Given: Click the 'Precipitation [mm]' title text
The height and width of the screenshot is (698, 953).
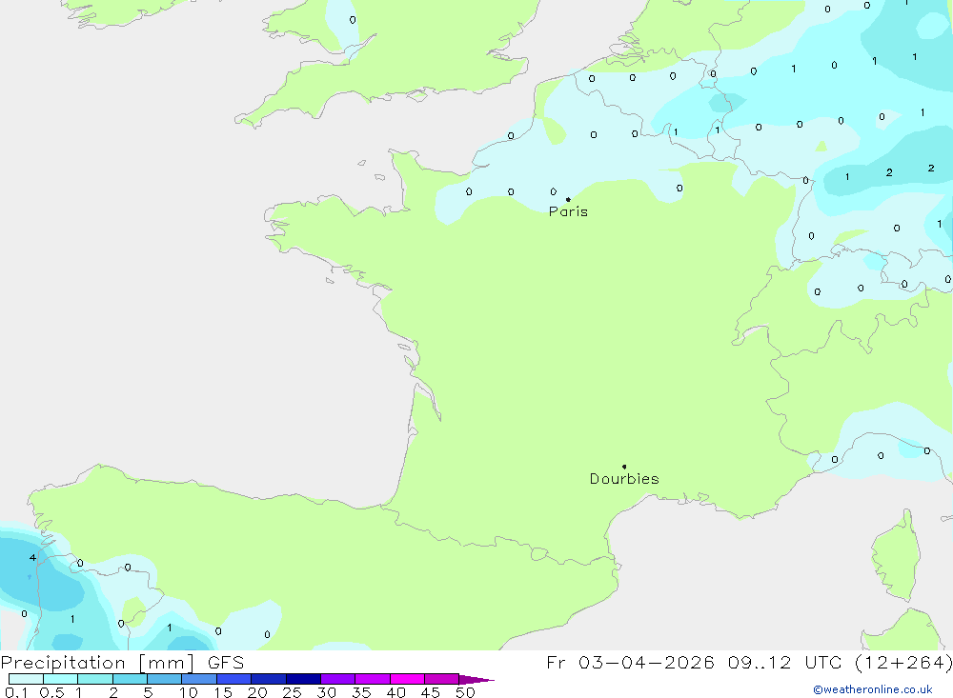Looking at the screenshot, I should click(x=97, y=662).
